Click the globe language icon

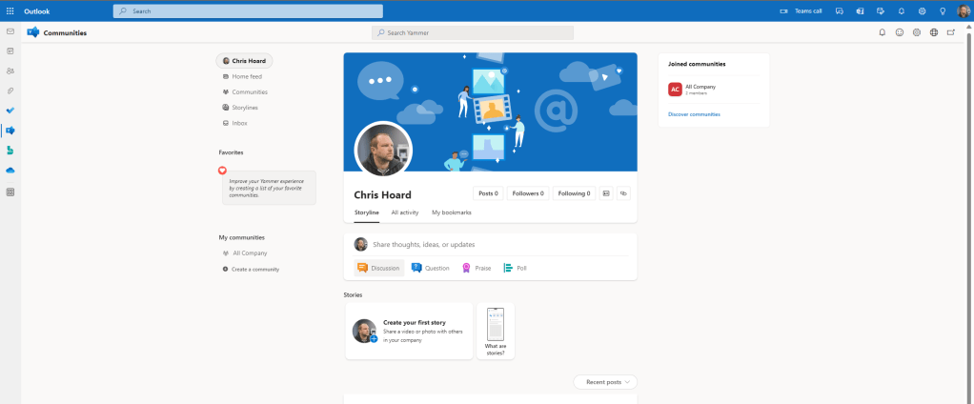pos(933,32)
